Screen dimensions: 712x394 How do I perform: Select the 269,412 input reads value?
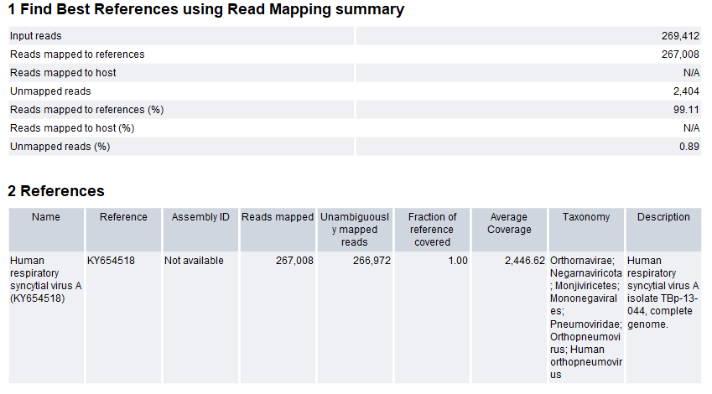pos(680,36)
